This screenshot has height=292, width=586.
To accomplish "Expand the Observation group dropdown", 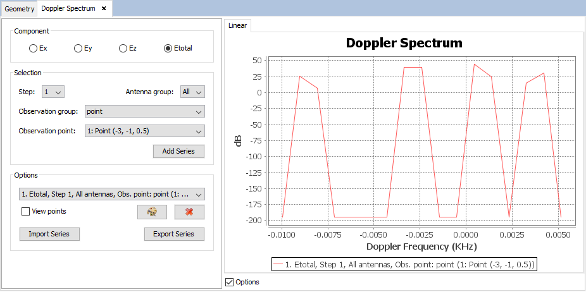I will 144,111.
